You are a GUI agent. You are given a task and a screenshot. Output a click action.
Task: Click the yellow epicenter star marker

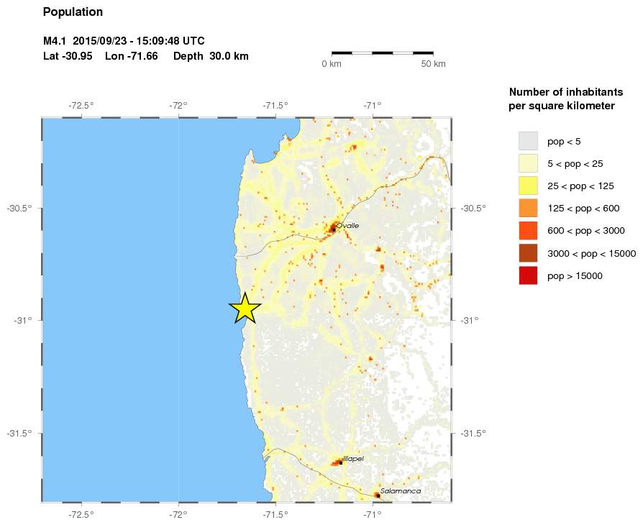[245, 309]
